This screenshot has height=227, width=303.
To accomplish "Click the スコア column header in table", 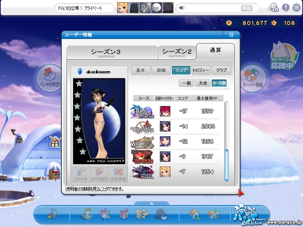I will [x=183, y=98].
